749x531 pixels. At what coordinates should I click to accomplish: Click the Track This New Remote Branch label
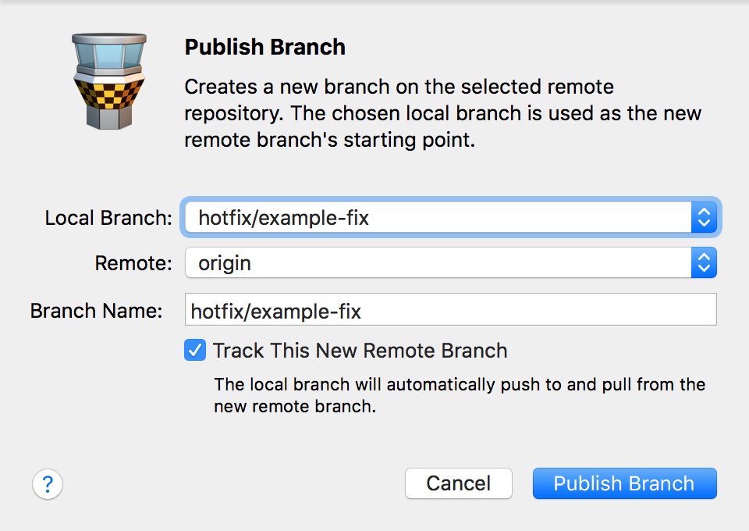pos(360,351)
